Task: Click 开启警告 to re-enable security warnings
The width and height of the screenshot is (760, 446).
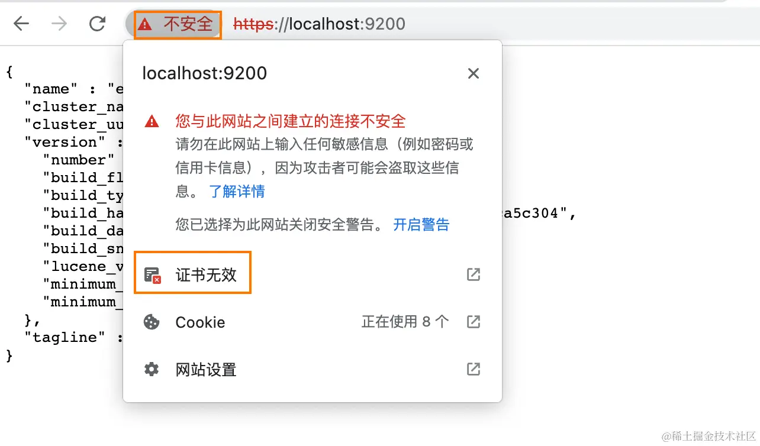Action: [421, 225]
